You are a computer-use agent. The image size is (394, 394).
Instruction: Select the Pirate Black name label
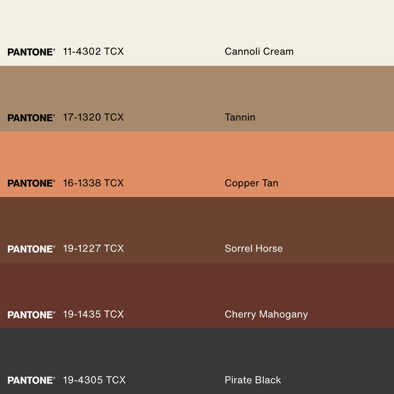(253, 380)
